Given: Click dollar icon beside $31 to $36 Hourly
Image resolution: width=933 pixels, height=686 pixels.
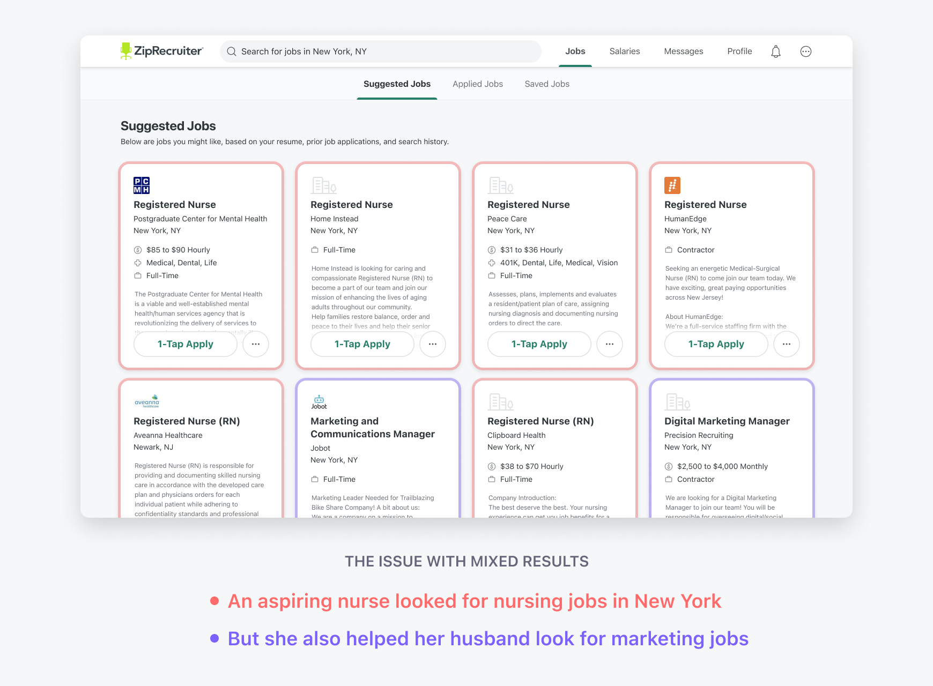Looking at the screenshot, I should tap(492, 250).
